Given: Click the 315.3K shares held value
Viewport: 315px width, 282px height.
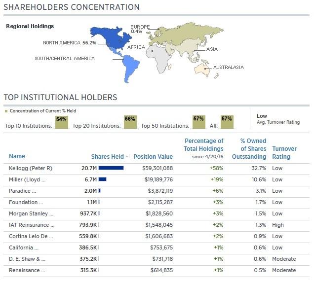Looking at the screenshot, I should 88,270.
